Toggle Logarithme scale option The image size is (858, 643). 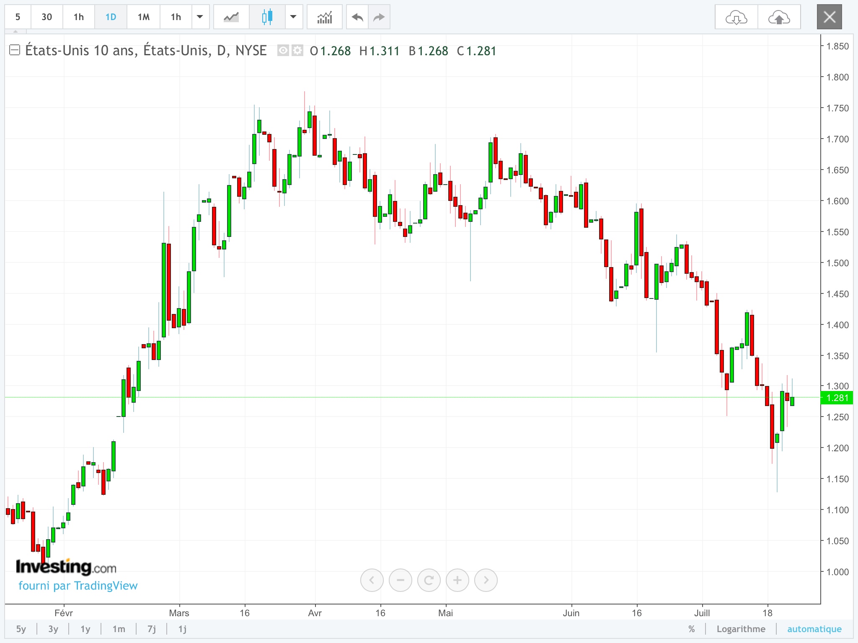coord(741,629)
